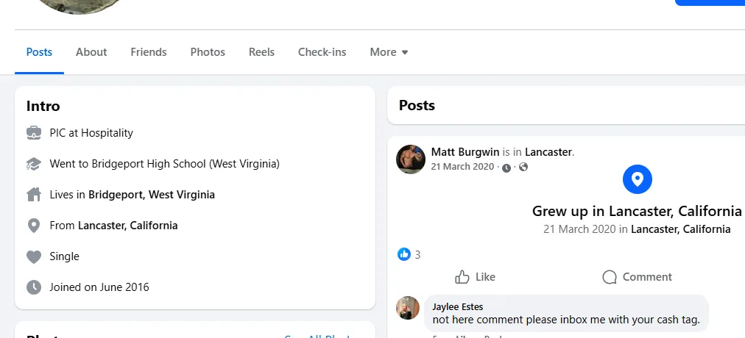
Task: Click the globe public audience icon
Action: point(523,168)
